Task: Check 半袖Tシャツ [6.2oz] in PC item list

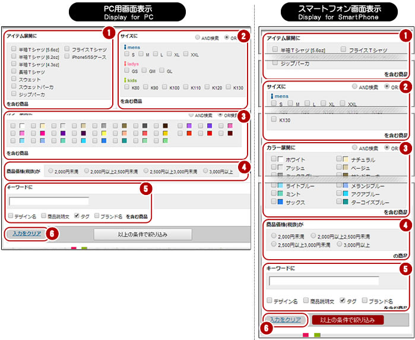Action: [x=14, y=56]
